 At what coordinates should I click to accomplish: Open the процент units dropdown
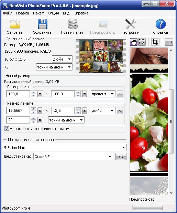(x=103, y=94)
